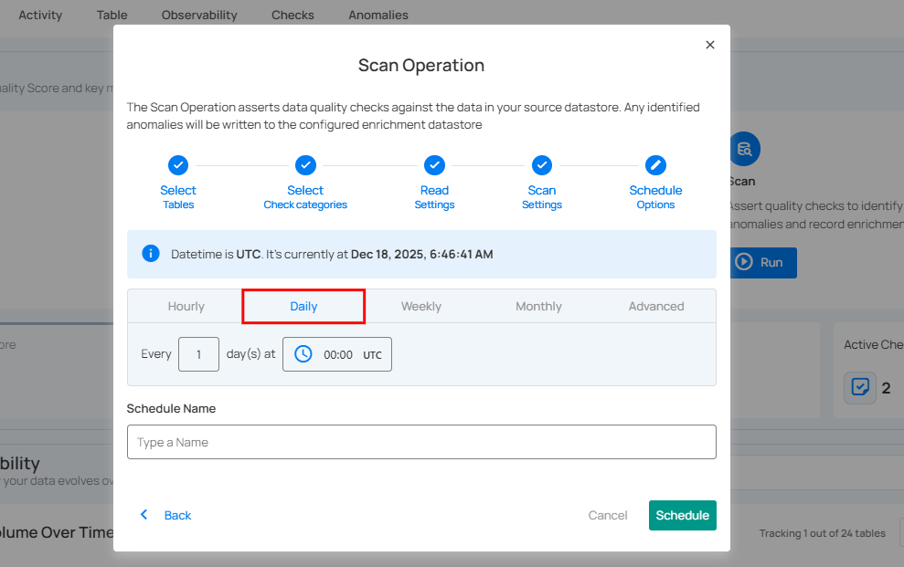Click the Select Tables step checkmark icon

click(178, 165)
